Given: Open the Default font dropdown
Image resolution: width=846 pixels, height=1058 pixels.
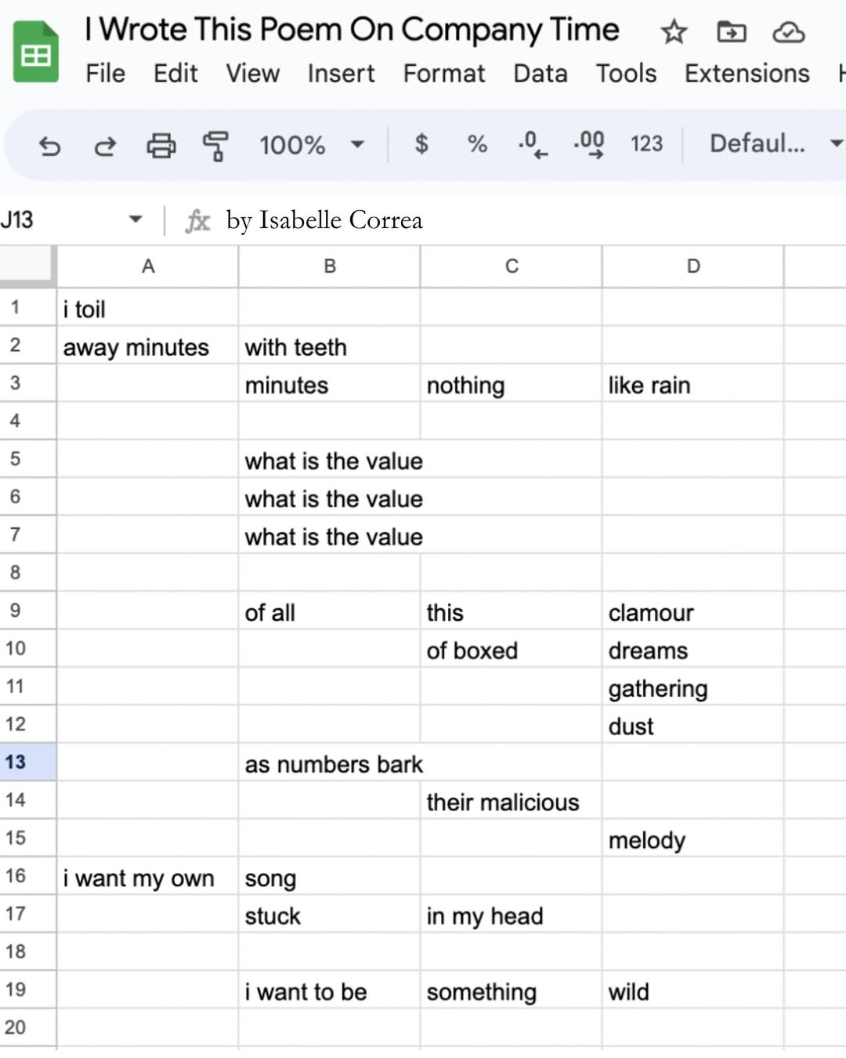Looking at the screenshot, I should click(x=775, y=143).
